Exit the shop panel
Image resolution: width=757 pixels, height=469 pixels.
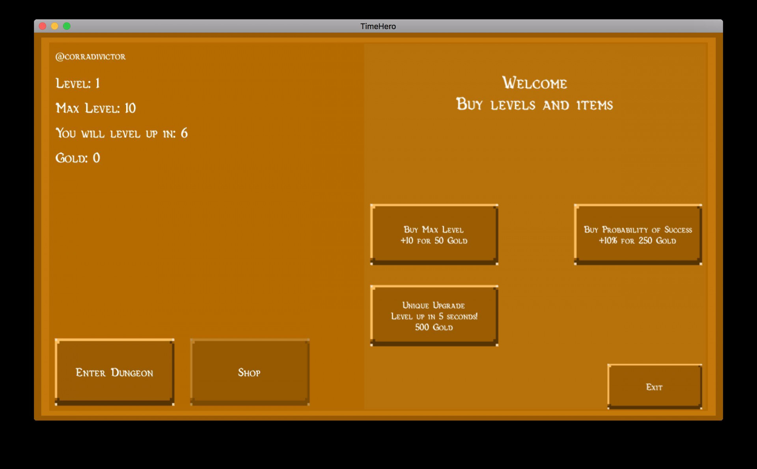tap(654, 387)
